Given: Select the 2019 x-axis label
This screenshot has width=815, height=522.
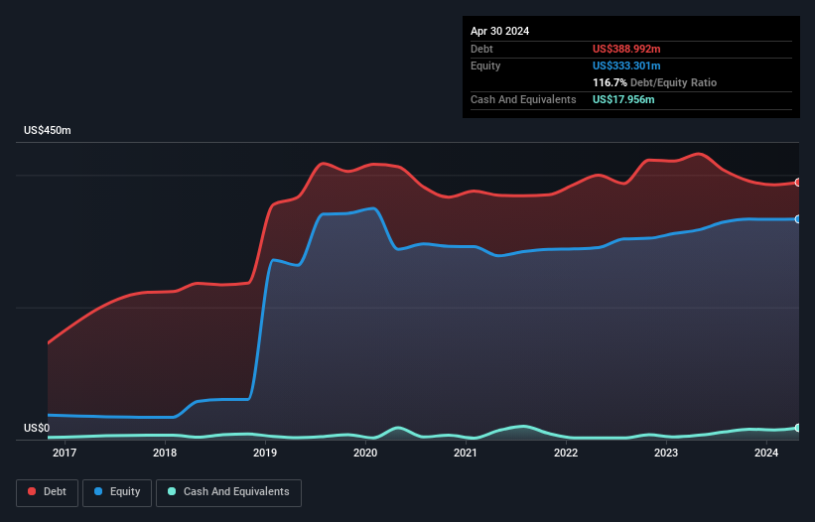Looking at the screenshot, I should pos(265,453).
